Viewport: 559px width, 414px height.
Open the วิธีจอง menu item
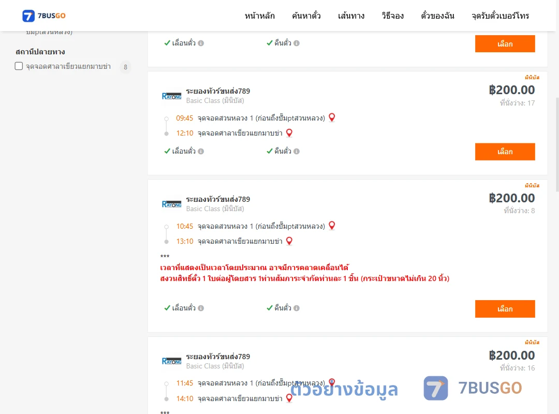(x=392, y=16)
